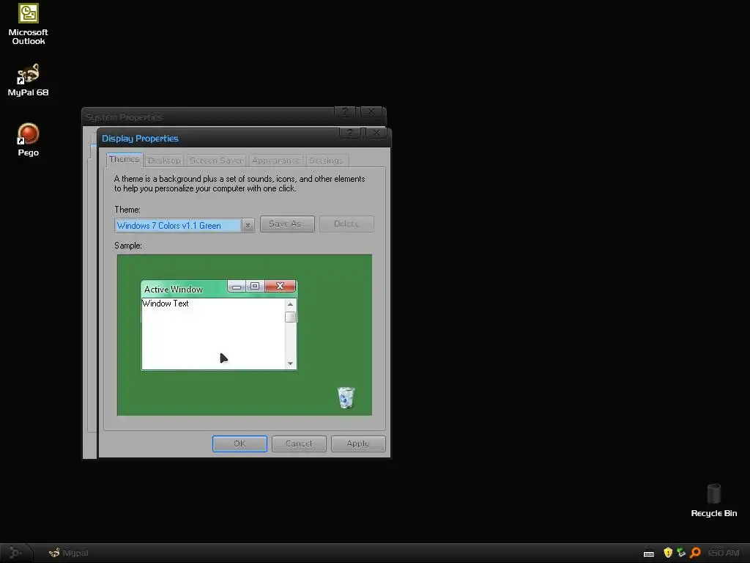Click the sample scrollbar down arrow
Screen dimensions: 750x563
click(290, 364)
